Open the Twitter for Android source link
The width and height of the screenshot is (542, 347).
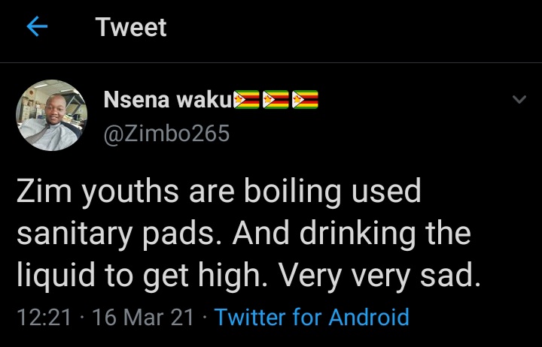click(x=312, y=317)
